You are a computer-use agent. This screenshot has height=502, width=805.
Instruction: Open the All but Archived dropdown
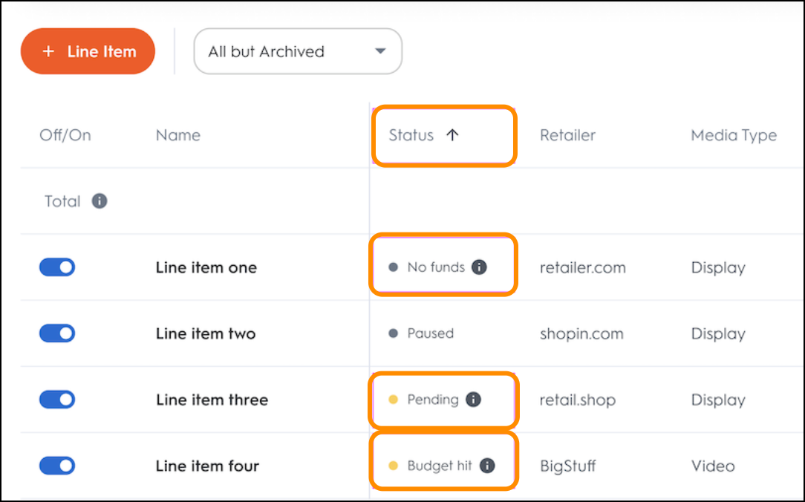pyautogui.click(x=297, y=52)
